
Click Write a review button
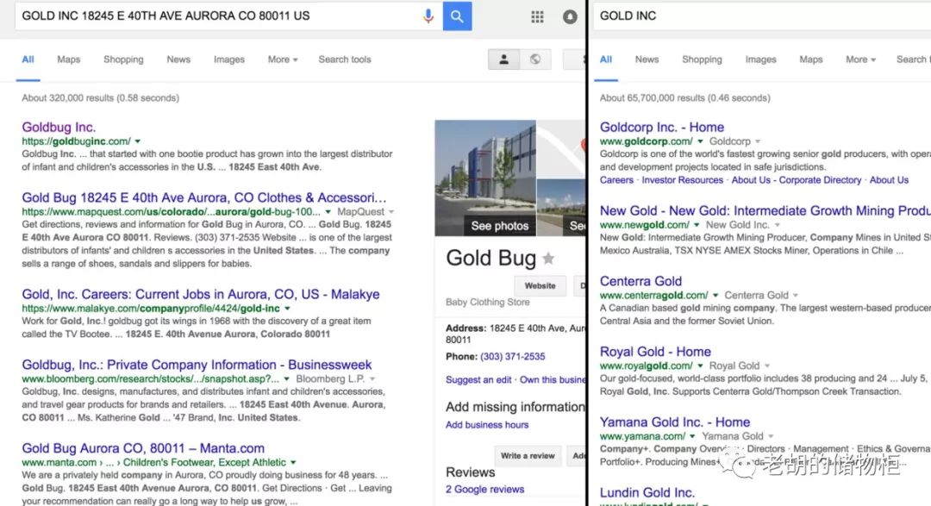click(528, 456)
